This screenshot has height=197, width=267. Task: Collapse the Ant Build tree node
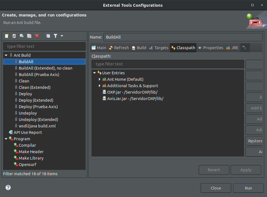(x=6, y=55)
